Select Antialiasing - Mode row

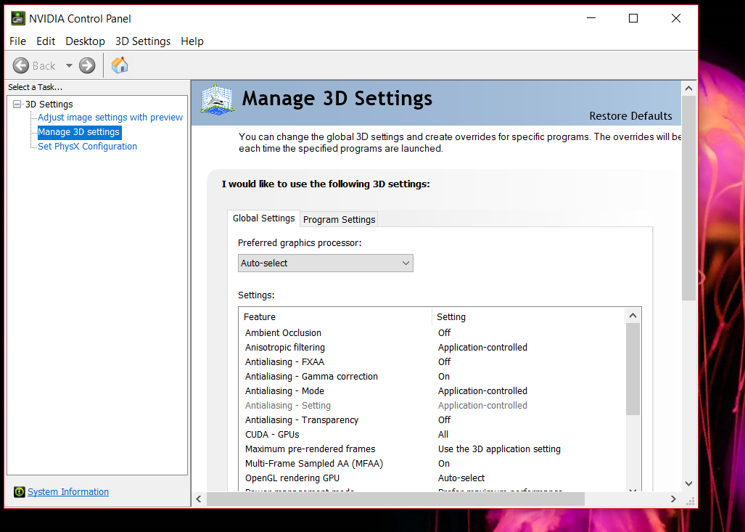tap(432, 390)
